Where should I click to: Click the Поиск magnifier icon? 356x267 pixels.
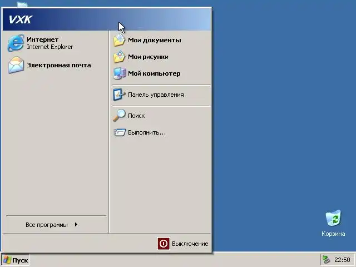point(120,115)
